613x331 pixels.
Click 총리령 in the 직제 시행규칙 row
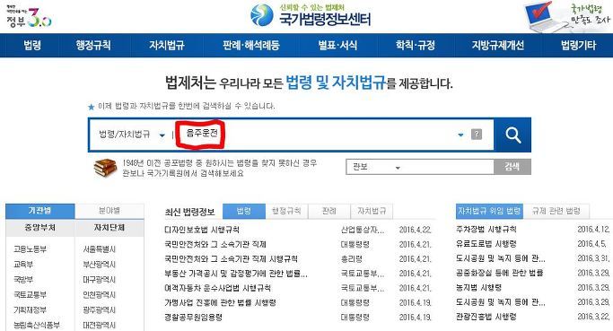(352, 258)
